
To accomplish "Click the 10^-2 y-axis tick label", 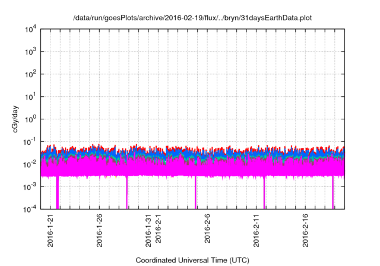I will 30,164.
